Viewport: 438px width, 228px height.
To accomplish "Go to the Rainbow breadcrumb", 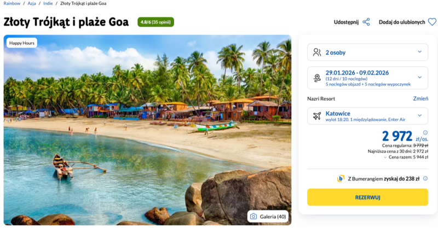I will [x=12, y=4].
